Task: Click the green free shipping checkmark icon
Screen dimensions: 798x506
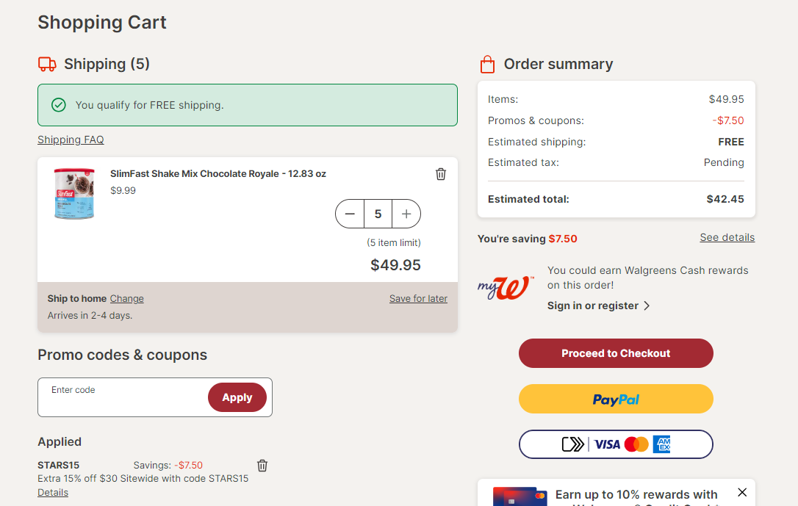Action: point(59,105)
